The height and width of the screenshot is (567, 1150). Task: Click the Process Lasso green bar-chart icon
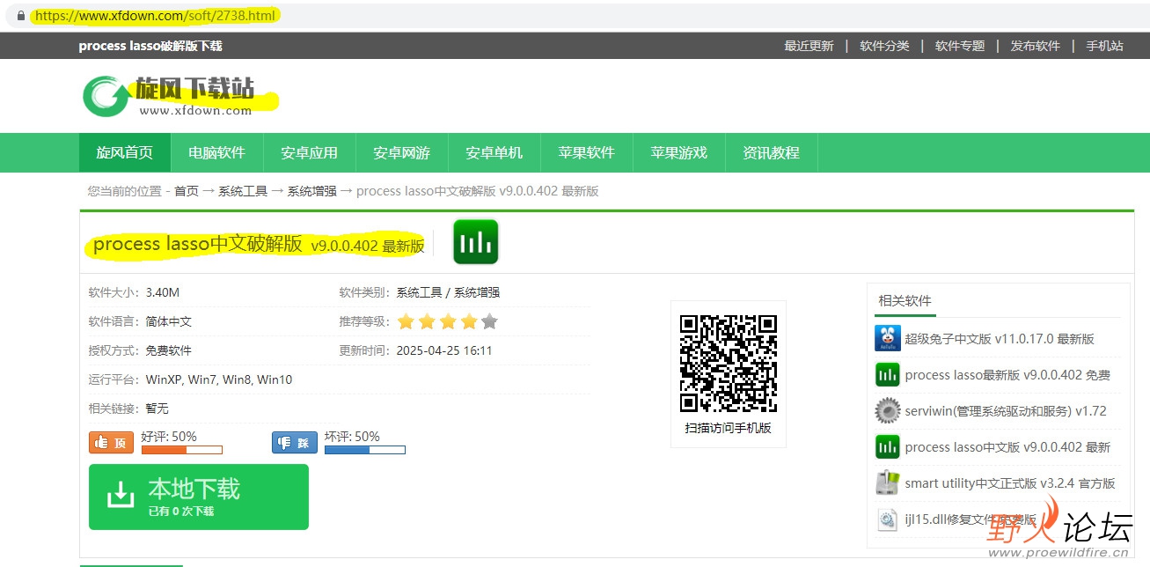(475, 242)
